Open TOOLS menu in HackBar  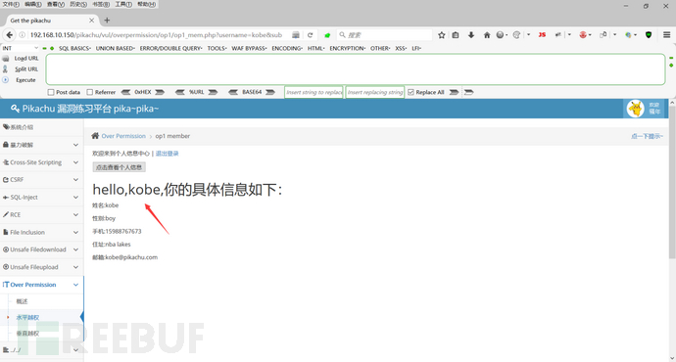tap(217, 48)
